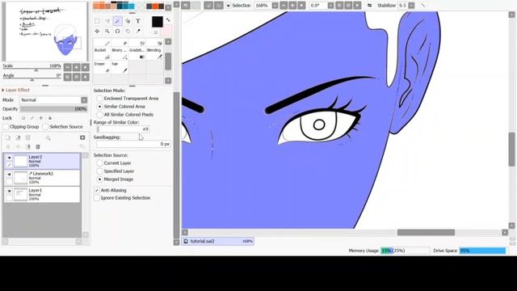Select the Zoom magnifier tool
The height and width of the screenshot is (291, 517).
107,31
